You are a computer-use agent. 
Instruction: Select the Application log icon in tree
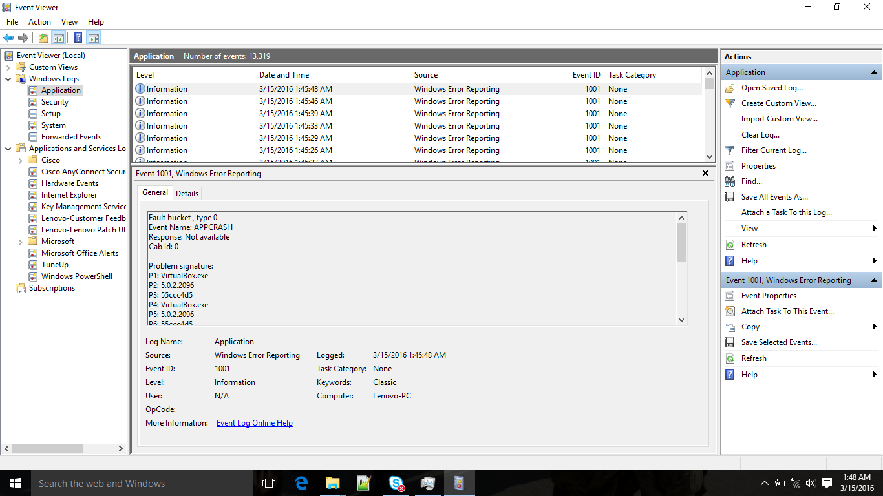click(33, 90)
